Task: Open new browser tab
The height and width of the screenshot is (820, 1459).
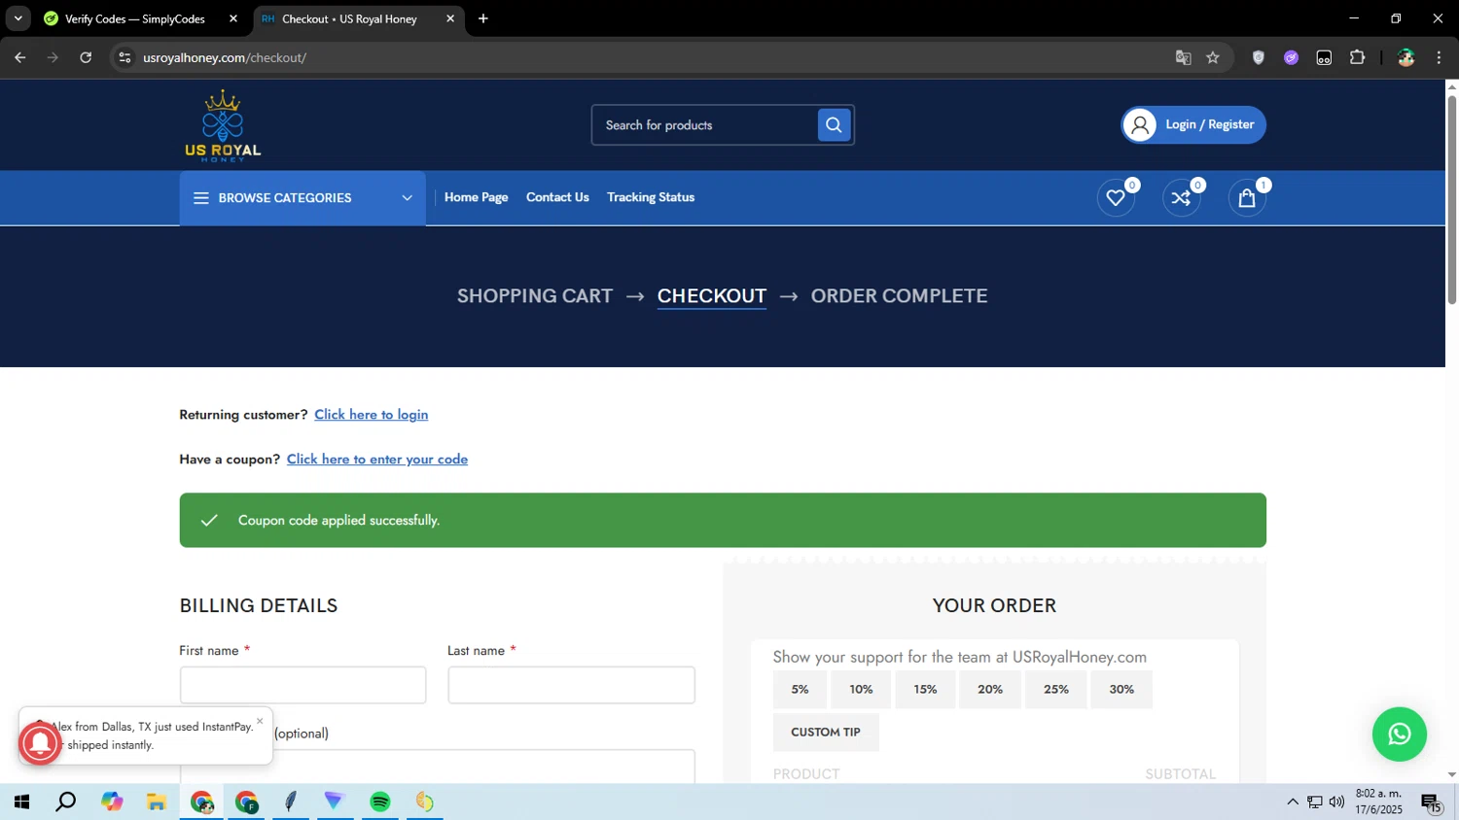Action: pyautogui.click(x=483, y=18)
